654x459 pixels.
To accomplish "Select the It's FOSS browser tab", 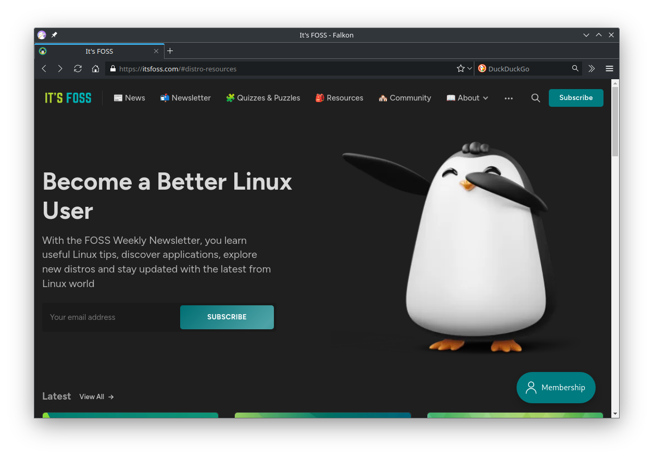I will click(99, 51).
